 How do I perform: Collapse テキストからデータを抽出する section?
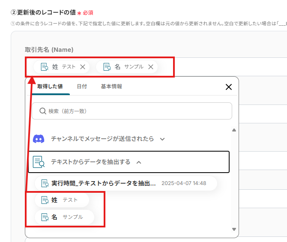coord(129,162)
